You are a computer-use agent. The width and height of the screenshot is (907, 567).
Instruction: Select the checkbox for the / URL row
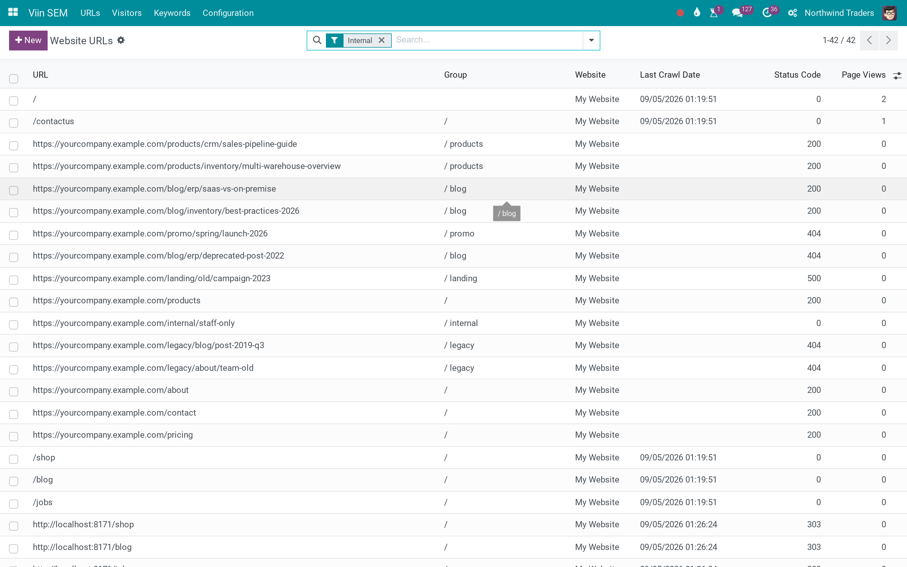[14, 100]
